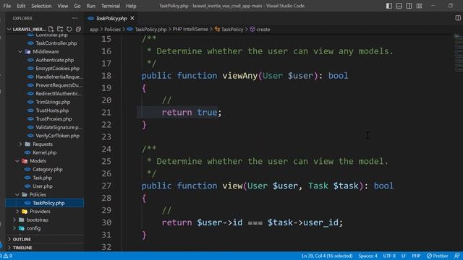This screenshot has height=260, width=463.
Task: Refresh the explorer file tree
Action: 69,29
